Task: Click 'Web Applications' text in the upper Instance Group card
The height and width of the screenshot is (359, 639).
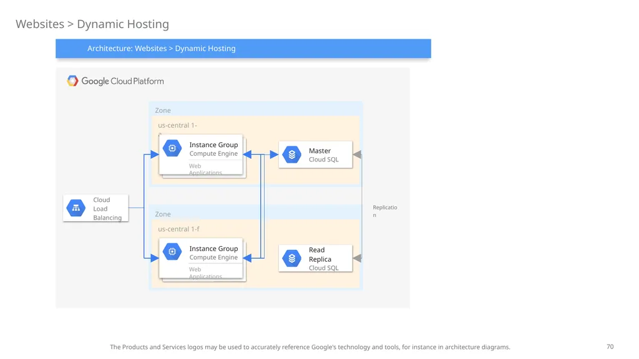Action: pyautogui.click(x=205, y=170)
